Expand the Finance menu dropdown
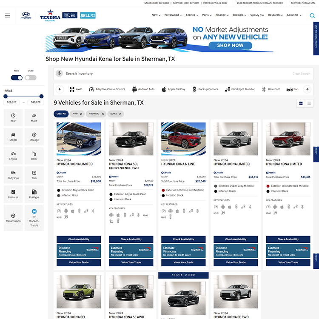 pyautogui.click(x=222, y=15)
